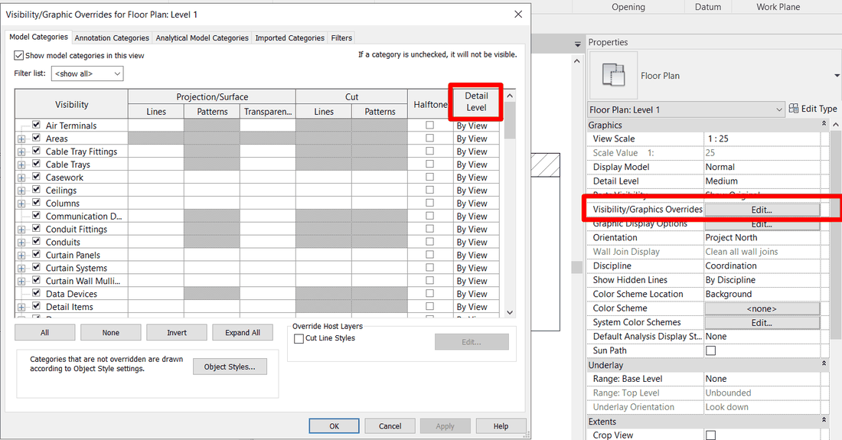
Task: Click the Display Model value Normal
Action: 762,167
